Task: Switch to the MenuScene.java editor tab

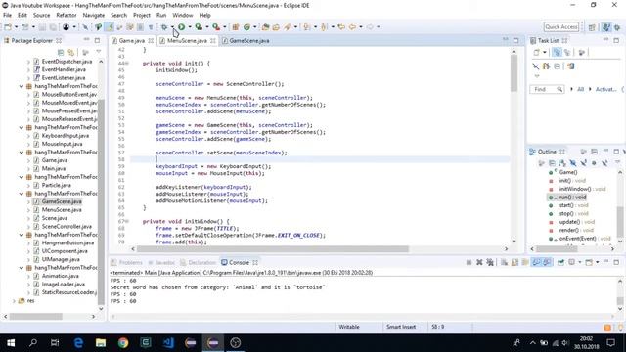Action: pyautogui.click(x=188, y=41)
